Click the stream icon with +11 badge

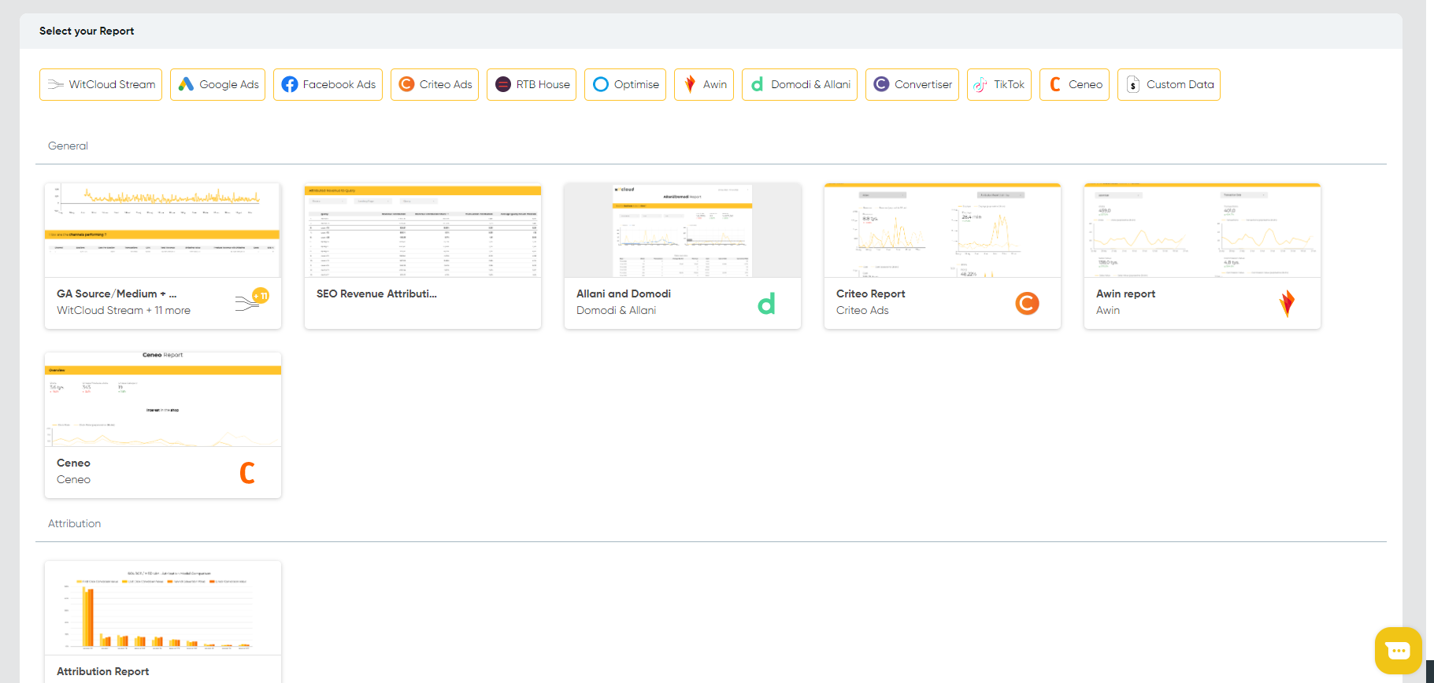coord(252,301)
